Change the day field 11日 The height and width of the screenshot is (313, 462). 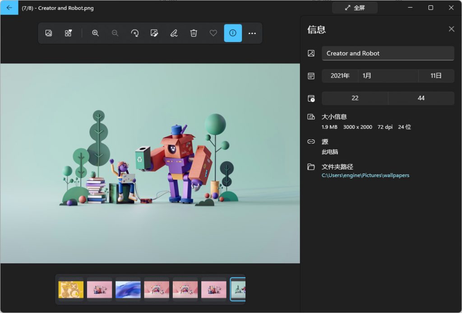(436, 76)
